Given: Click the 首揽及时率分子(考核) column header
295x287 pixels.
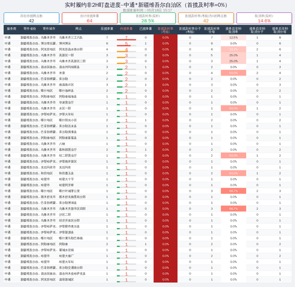Looking at the screenshot, I should click(190, 30).
